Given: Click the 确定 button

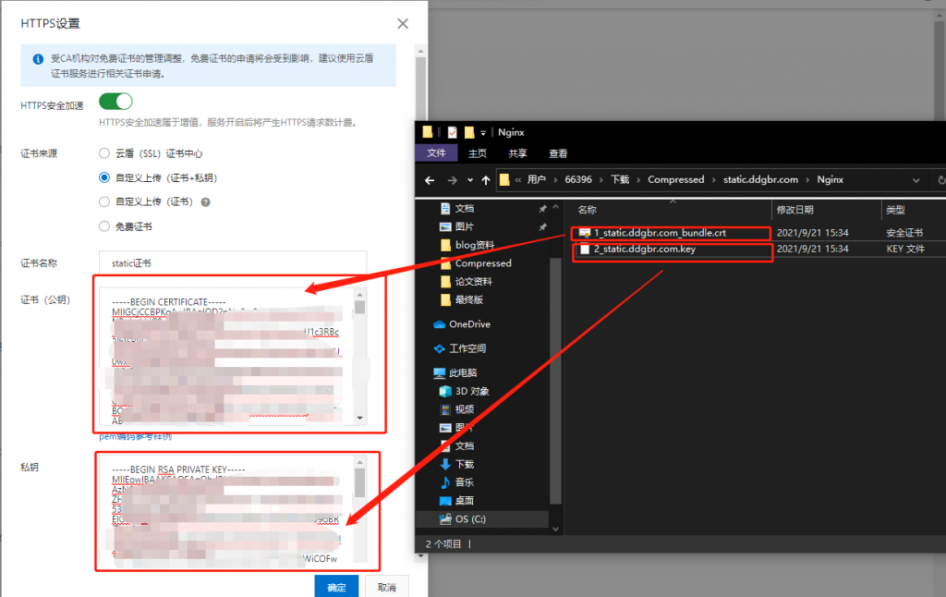Looking at the screenshot, I should (336, 587).
